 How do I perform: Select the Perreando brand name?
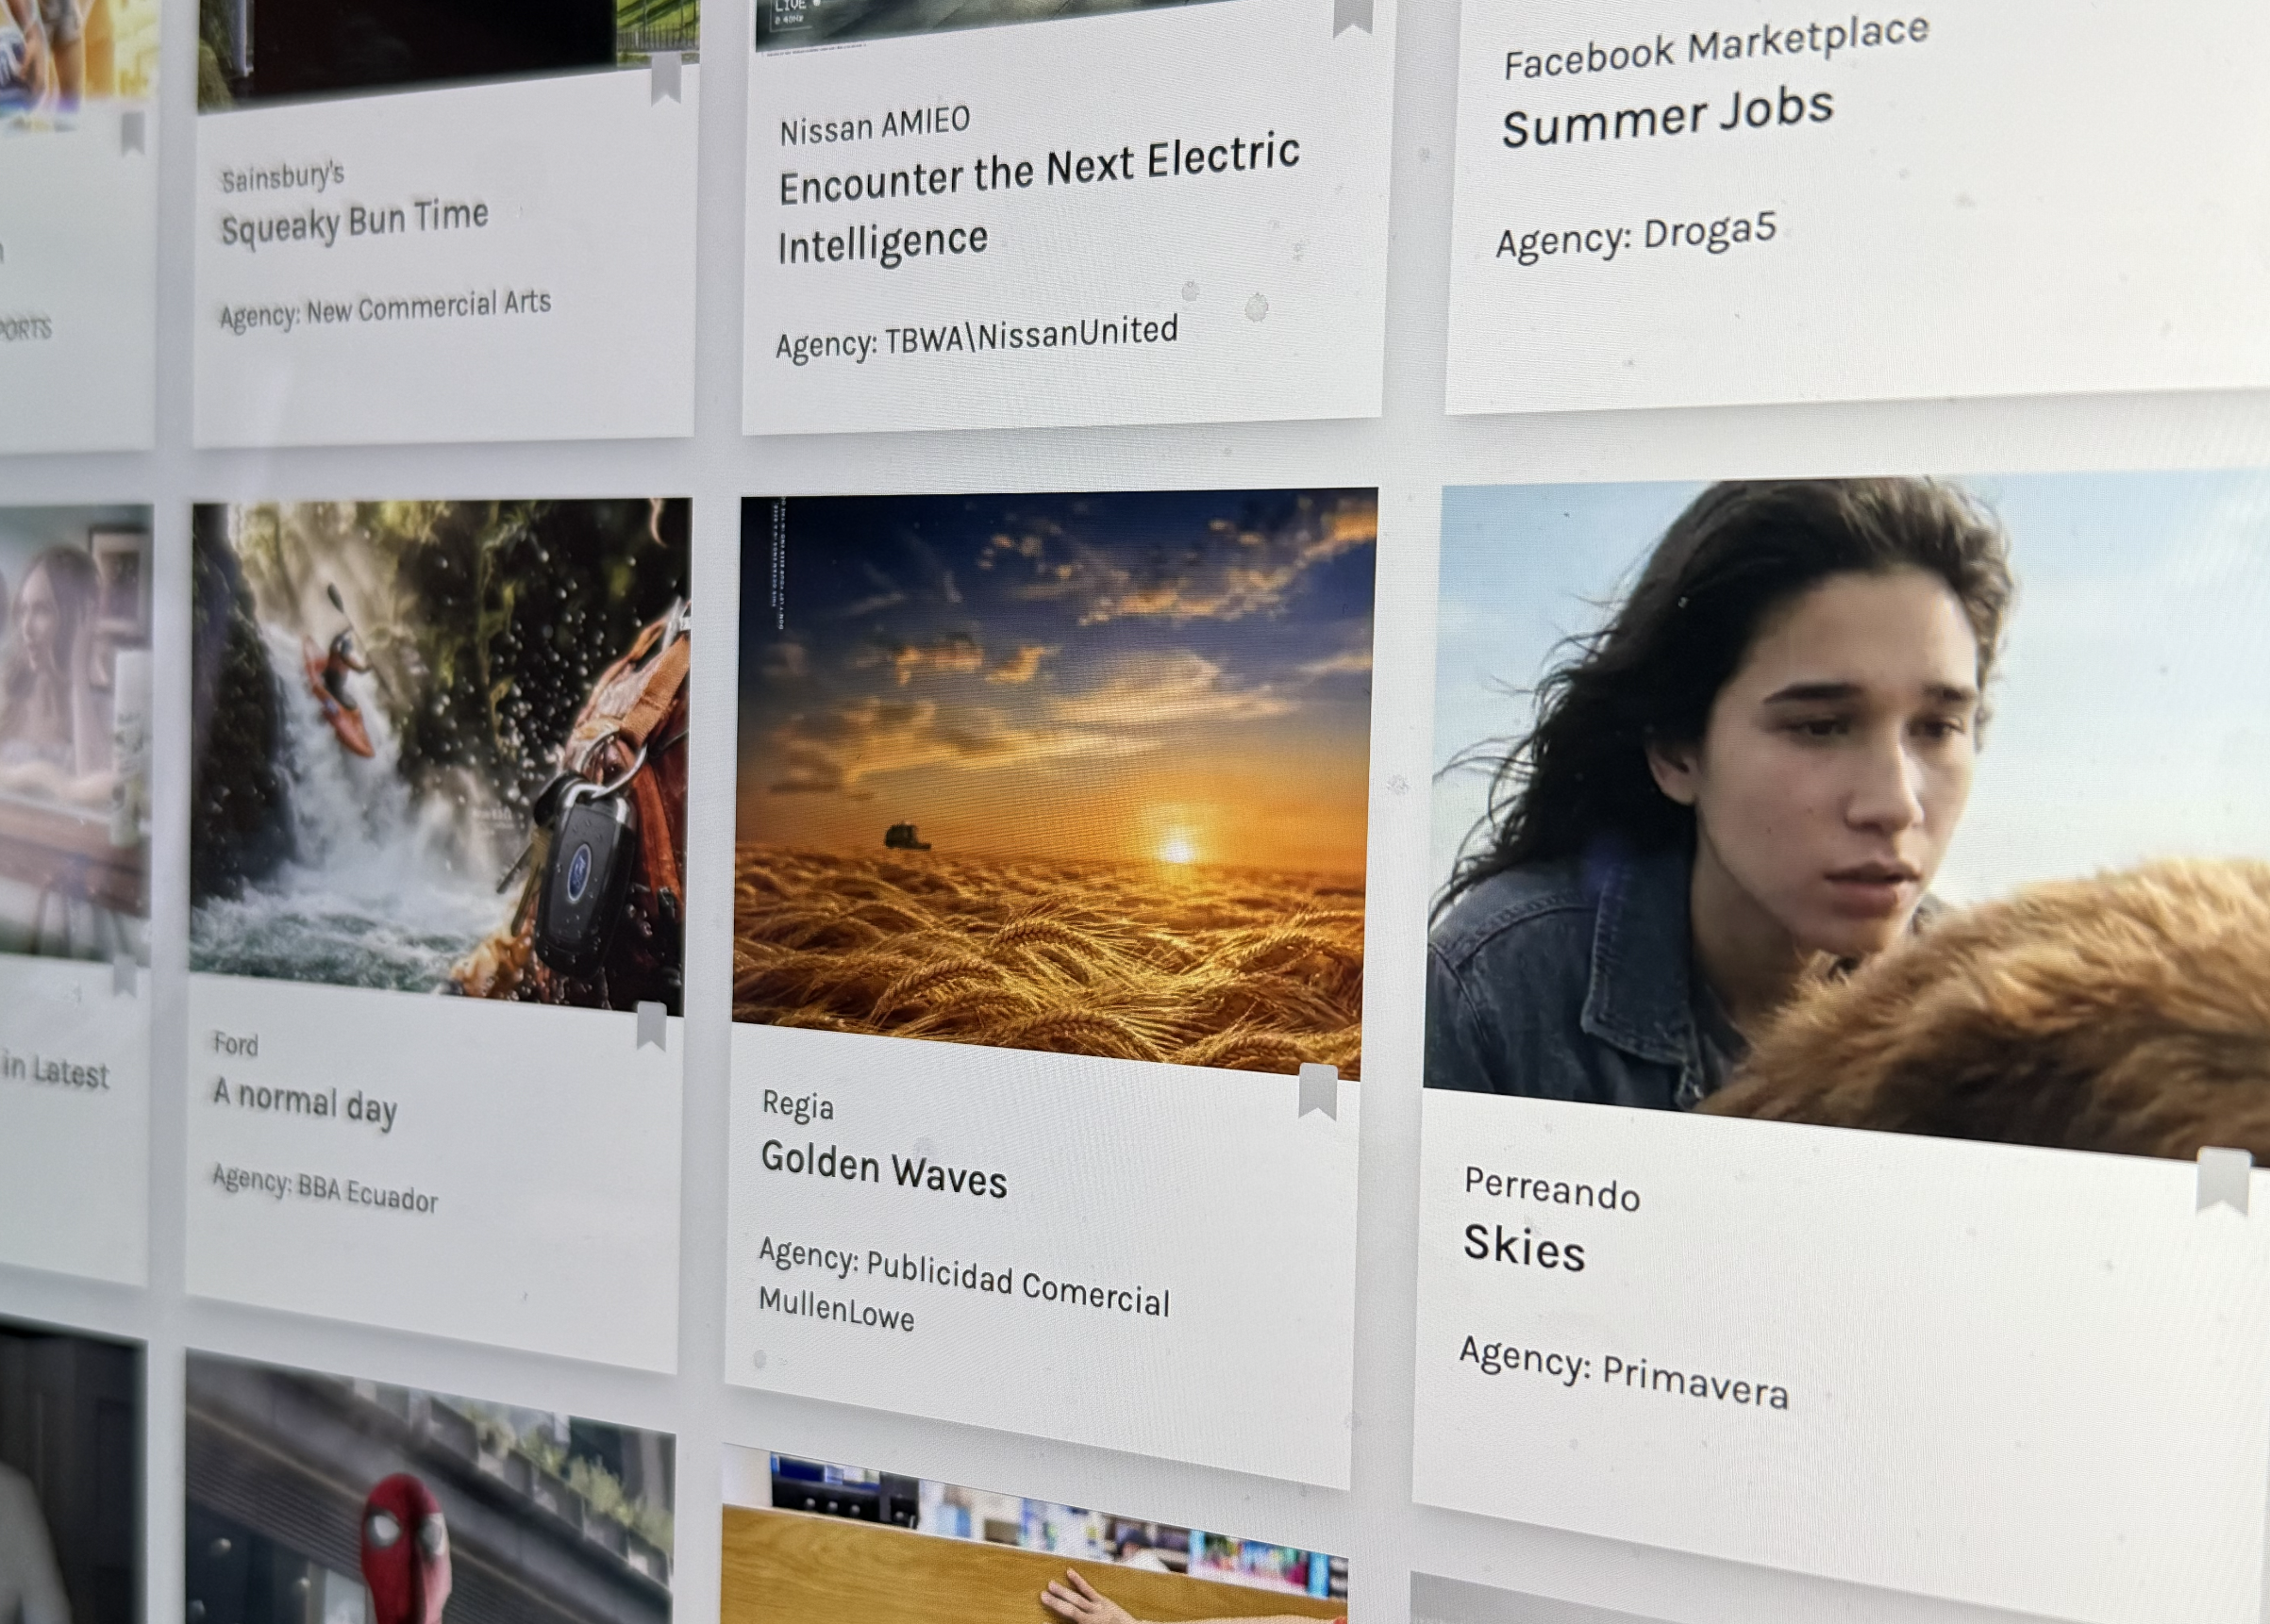1552,1189
